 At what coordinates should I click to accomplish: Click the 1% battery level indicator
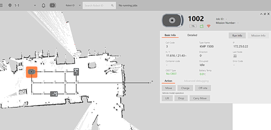pyautogui.click(x=193, y=26)
